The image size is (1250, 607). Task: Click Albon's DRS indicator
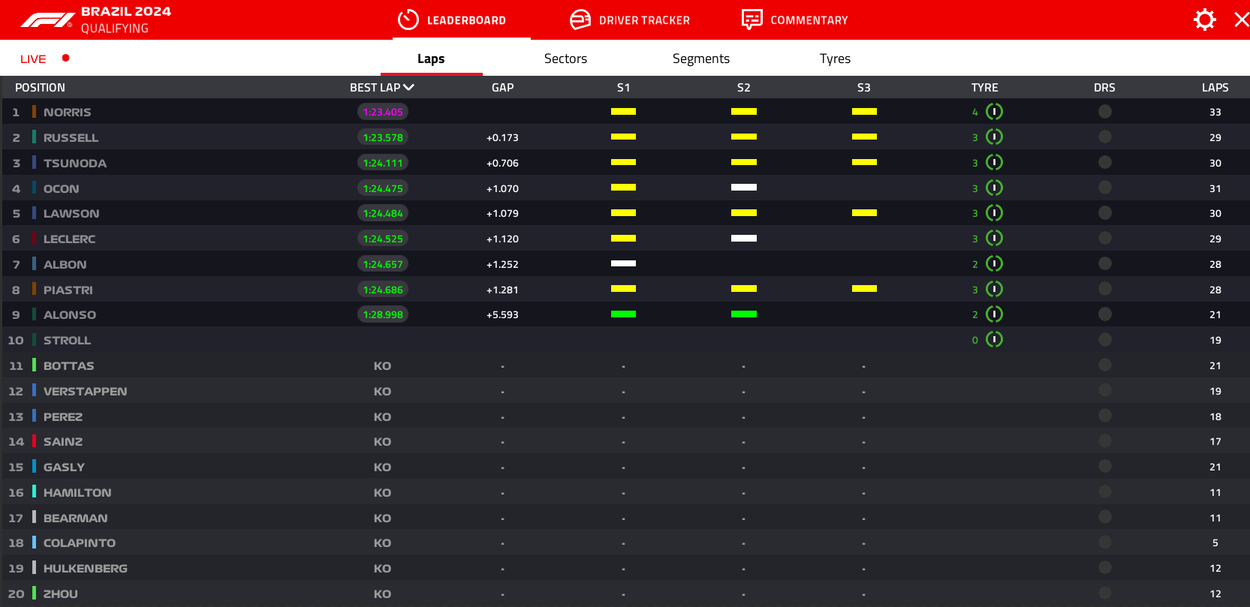point(1104,264)
